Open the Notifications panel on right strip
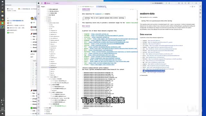Viewport: 206px width, 116px height. [x=200, y=6]
